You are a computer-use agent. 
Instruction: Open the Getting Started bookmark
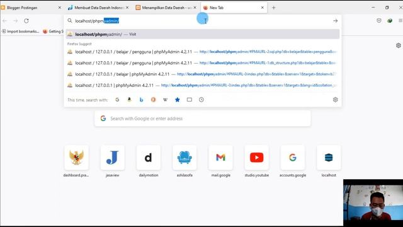coord(53,32)
